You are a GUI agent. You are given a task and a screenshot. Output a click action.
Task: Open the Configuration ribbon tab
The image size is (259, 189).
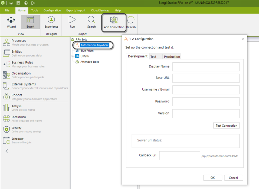coord(52,10)
